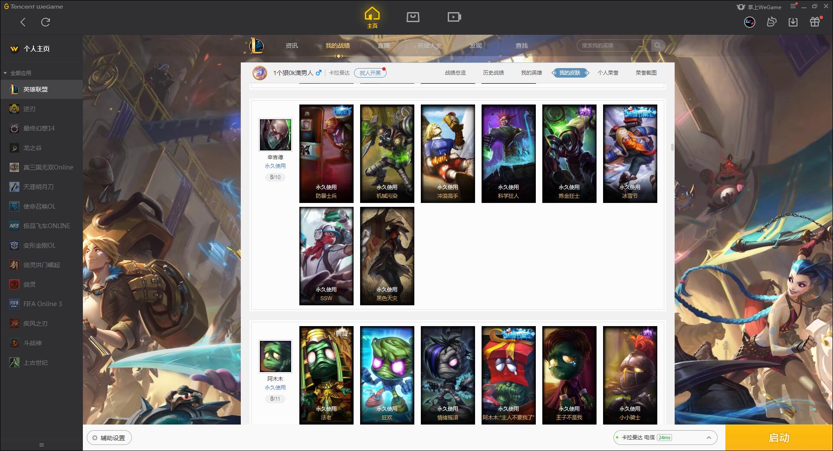The width and height of the screenshot is (833, 451).
Task: Select 最终幻想14 in the sidebar
Action: [x=41, y=128]
